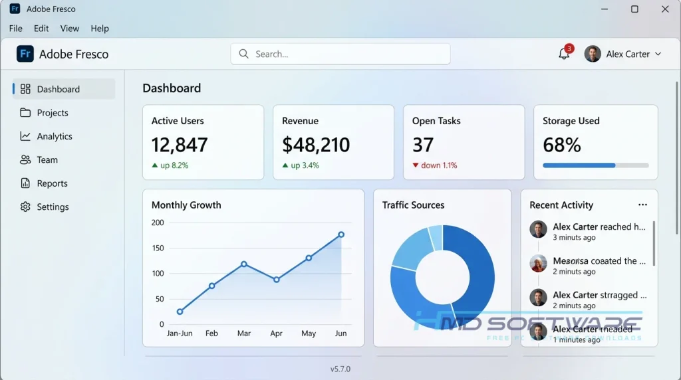Screen dimensions: 681x380
Task: Click the 'down 1.1%' text
Action: (x=439, y=165)
